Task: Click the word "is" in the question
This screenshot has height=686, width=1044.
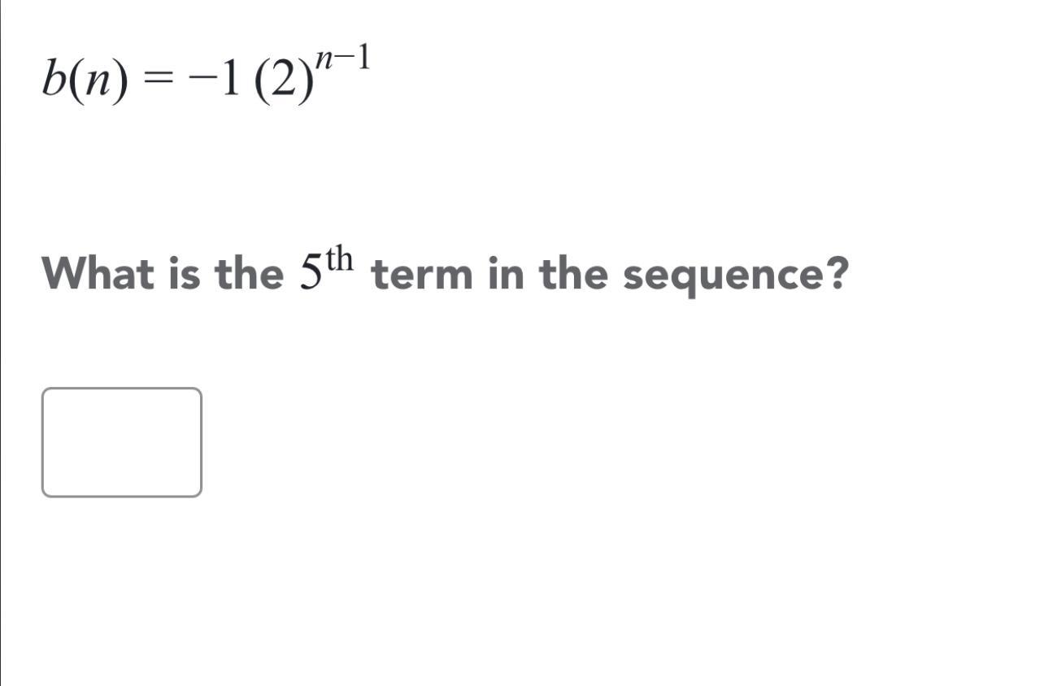Action: 185,275
